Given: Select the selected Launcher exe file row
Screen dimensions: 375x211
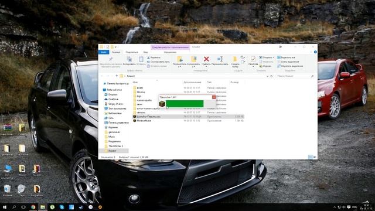Looking at the screenshot, I should pyautogui.click(x=188, y=117).
